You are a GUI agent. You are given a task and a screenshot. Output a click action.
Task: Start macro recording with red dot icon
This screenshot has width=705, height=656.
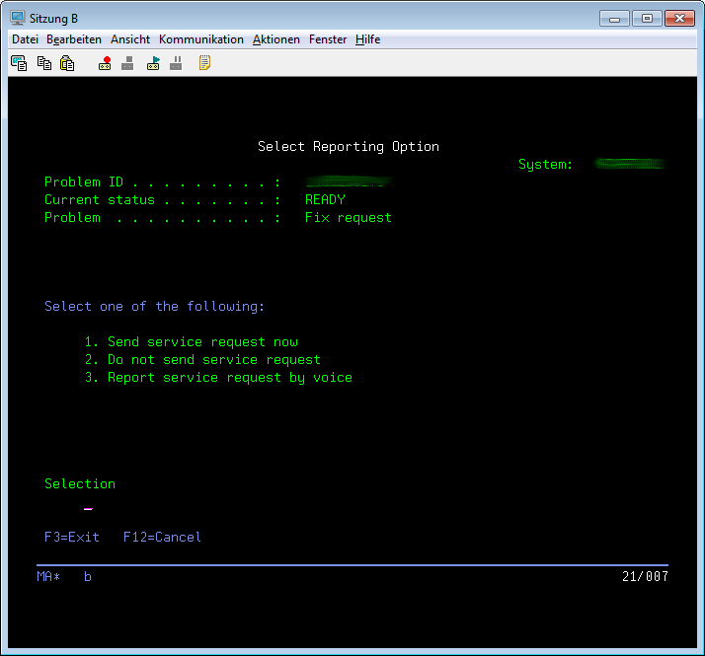(105, 63)
